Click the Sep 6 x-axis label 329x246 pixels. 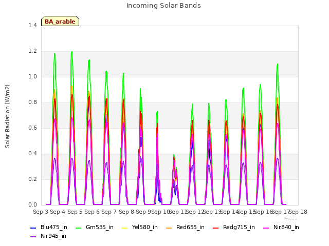click(92, 212)
